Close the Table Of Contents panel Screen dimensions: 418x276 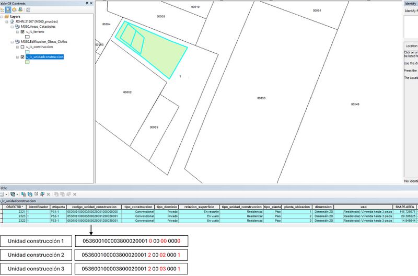click(91, 3)
